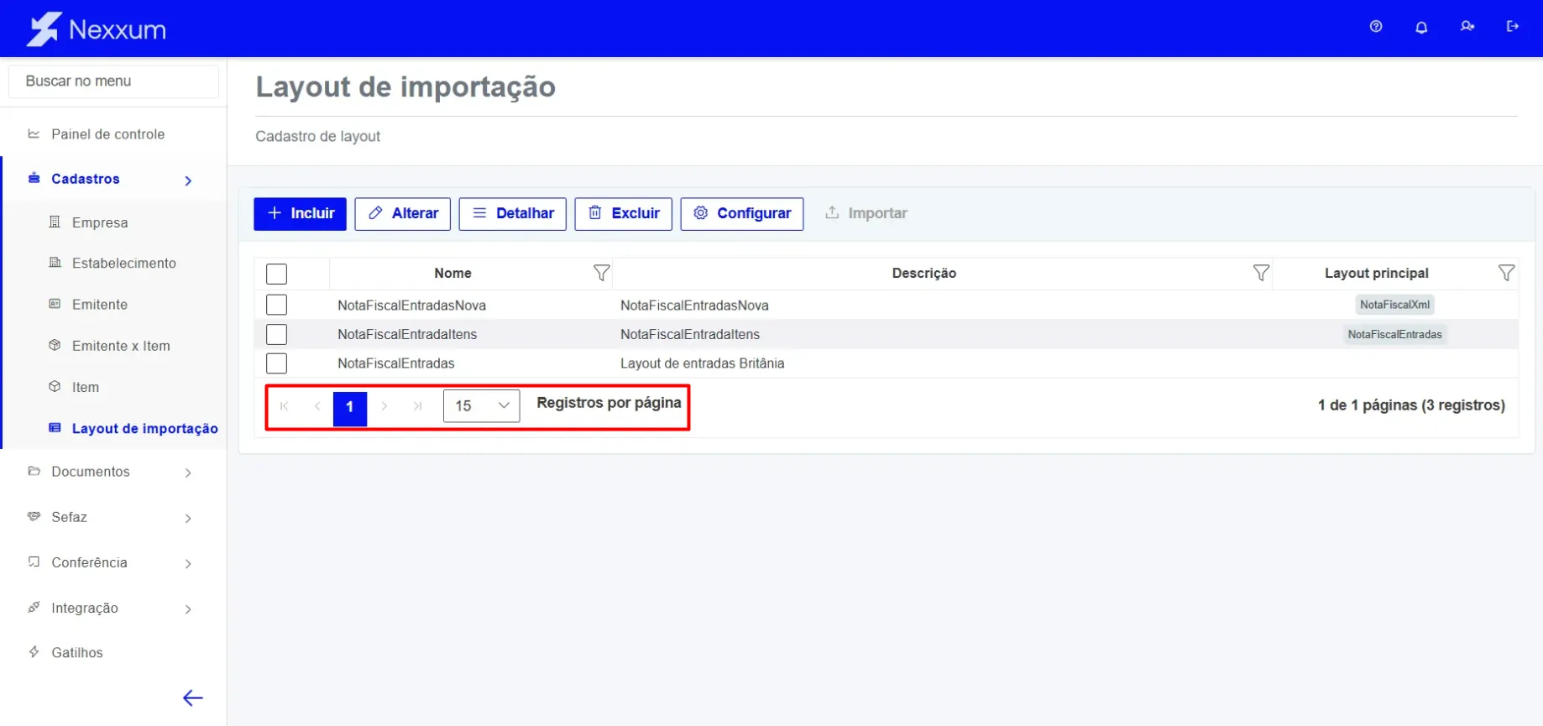Select the NotaFiscalEntradaItens row checkbox
Image resolution: width=1543 pixels, height=726 pixels.
(276, 334)
